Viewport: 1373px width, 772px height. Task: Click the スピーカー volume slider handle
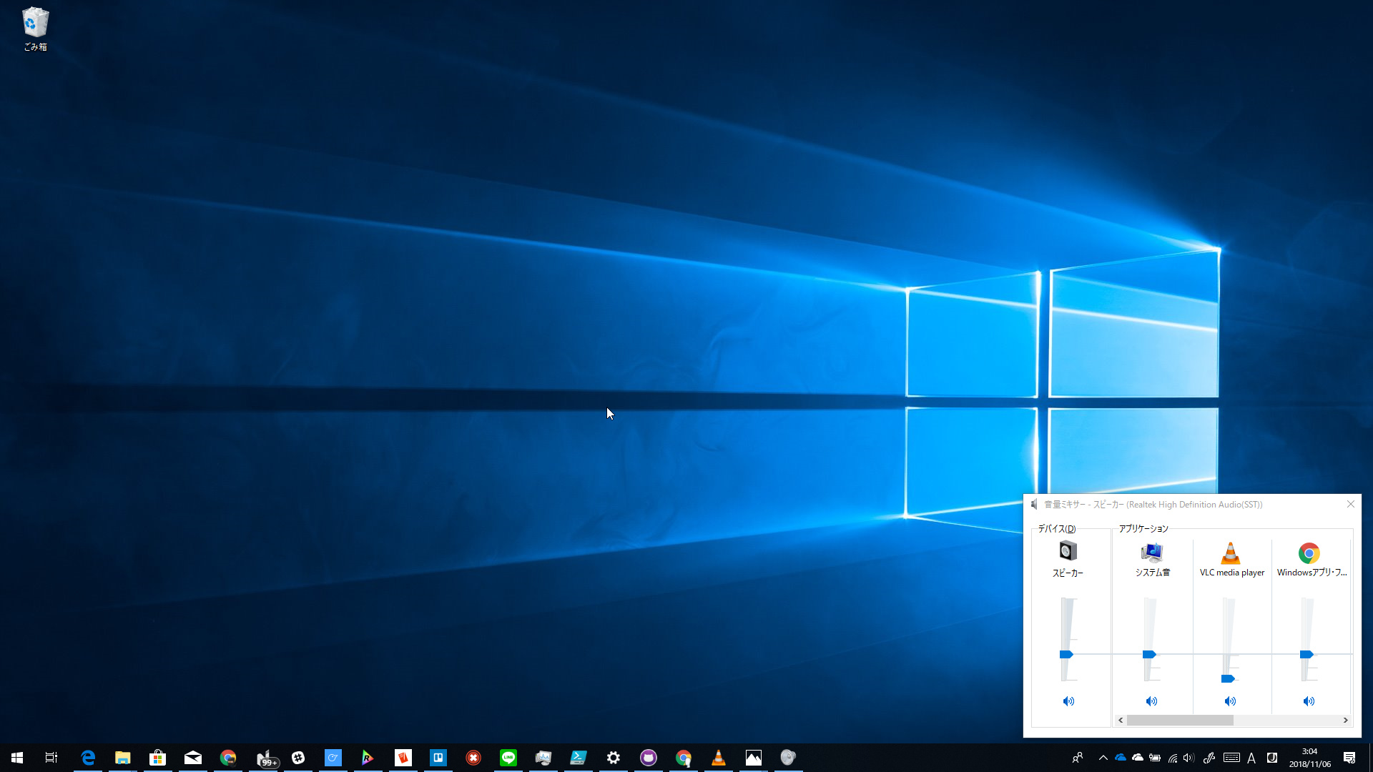click(x=1066, y=654)
